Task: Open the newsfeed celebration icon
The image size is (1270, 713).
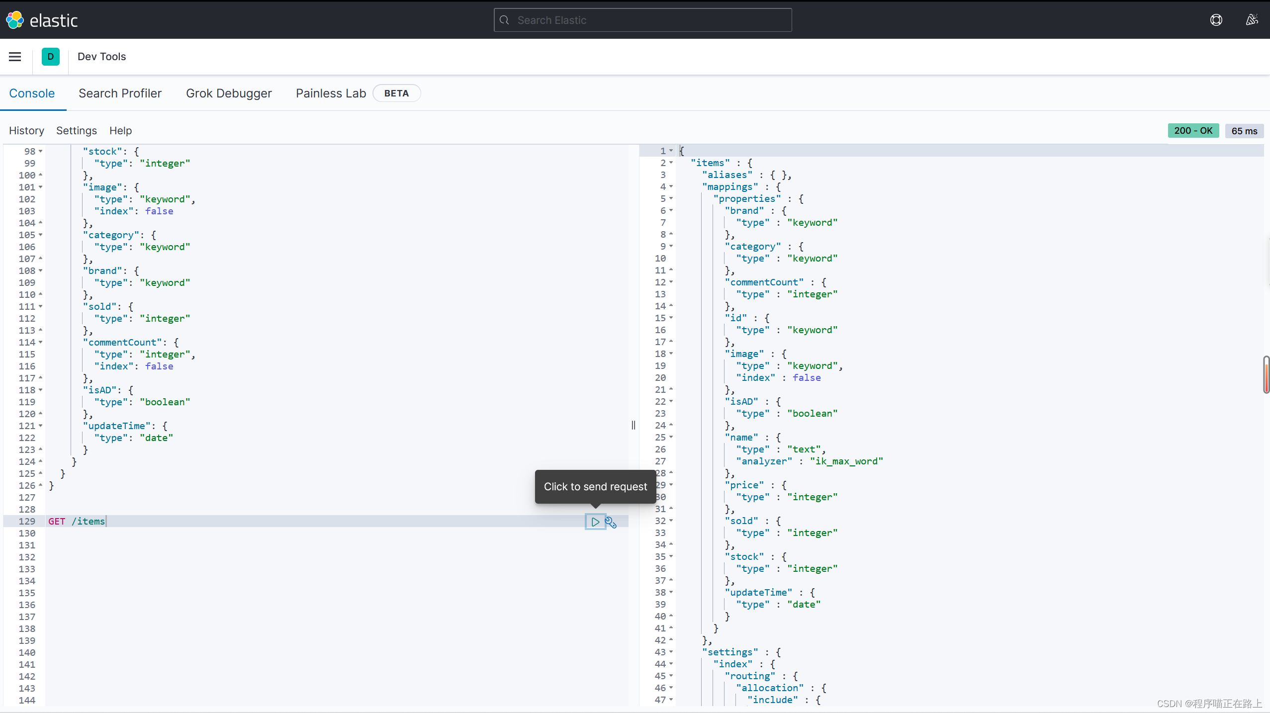Action: 1252,20
